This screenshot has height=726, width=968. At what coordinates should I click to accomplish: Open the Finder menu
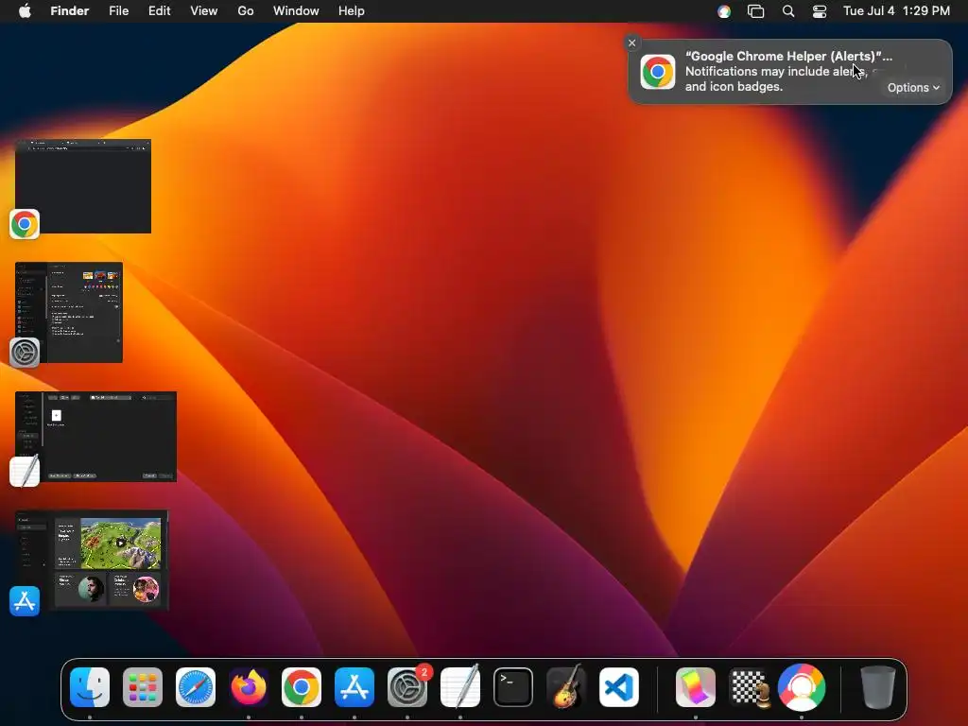pyautogui.click(x=70, y=11)
